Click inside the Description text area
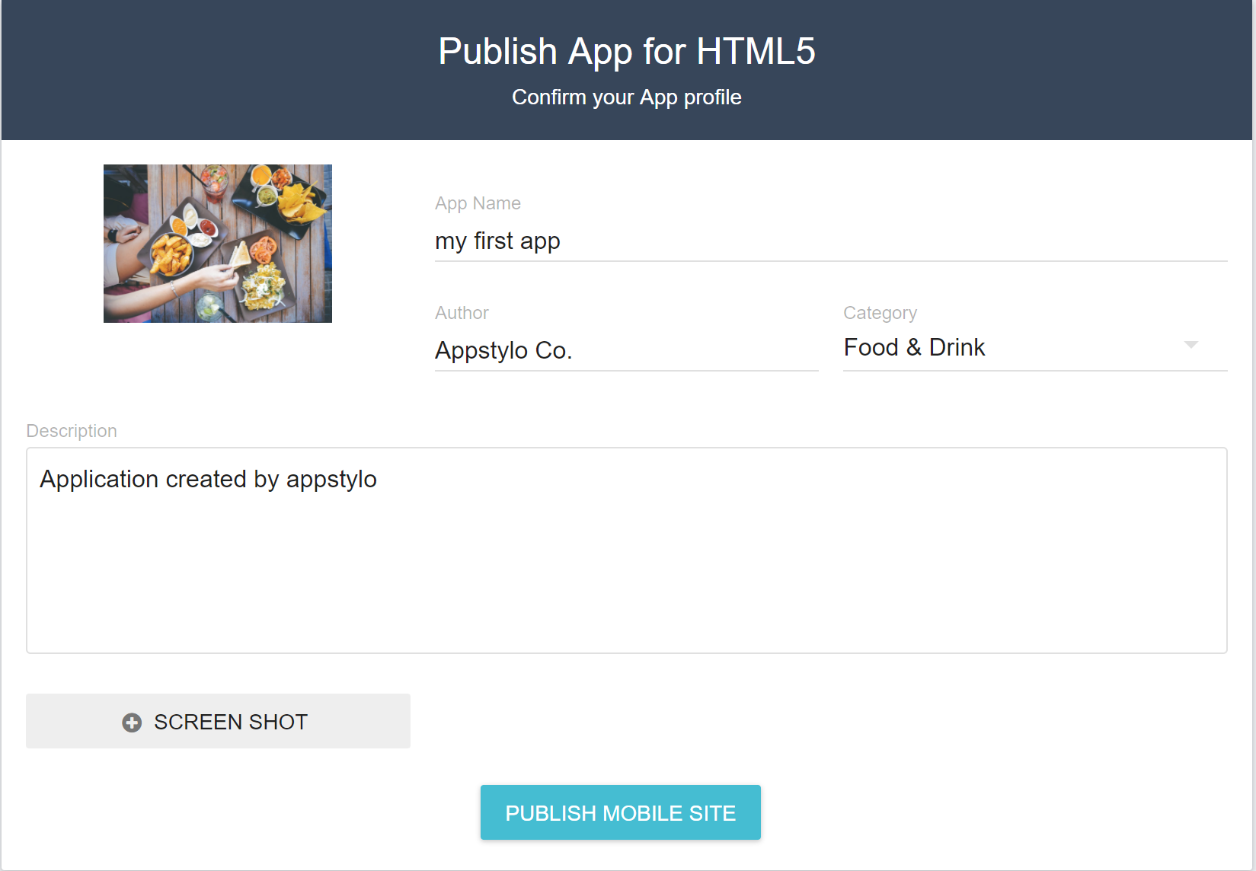Viewport: 1256px width, 871px height. click(x=626, y=550)
